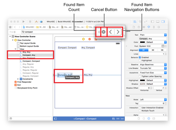Show the standard editor icon
176x130 pixels.
[x=135, y=21]
